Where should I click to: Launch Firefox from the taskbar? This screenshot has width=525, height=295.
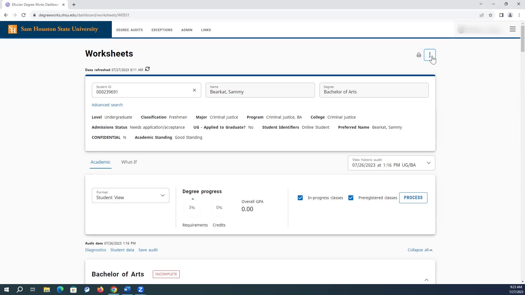tap(100, 290)
